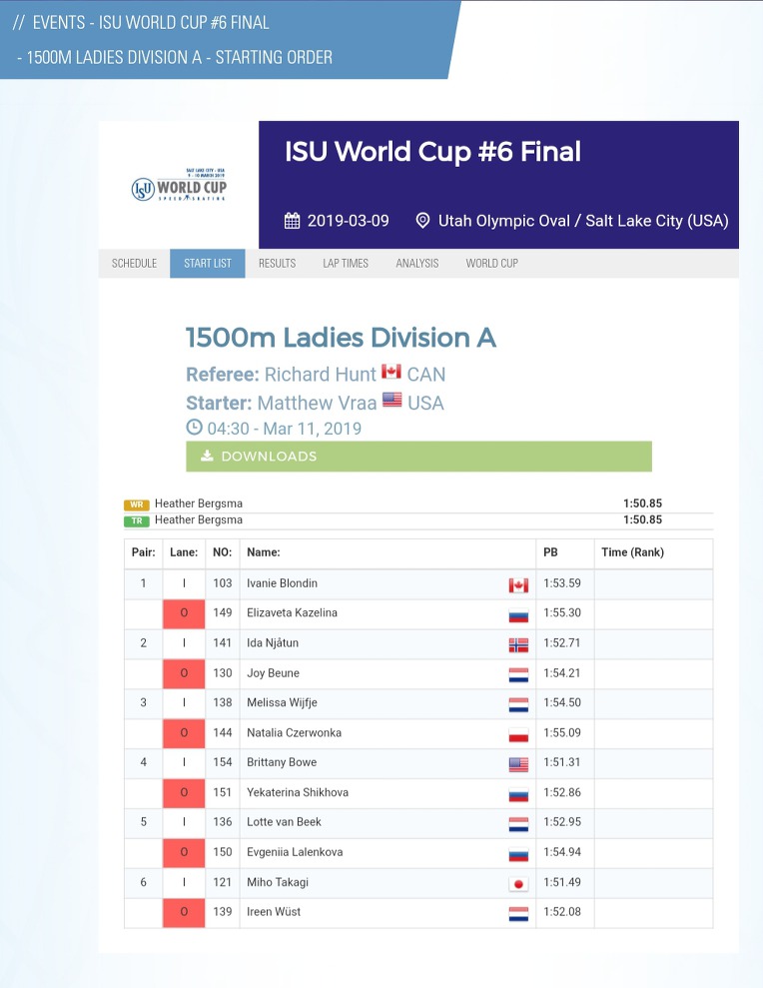Click the Canadian flag next to Richard Hunt
The image size is (763, 988).
coord(390,373)
